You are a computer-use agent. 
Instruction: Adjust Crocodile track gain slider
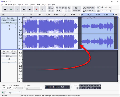point(9,26)
